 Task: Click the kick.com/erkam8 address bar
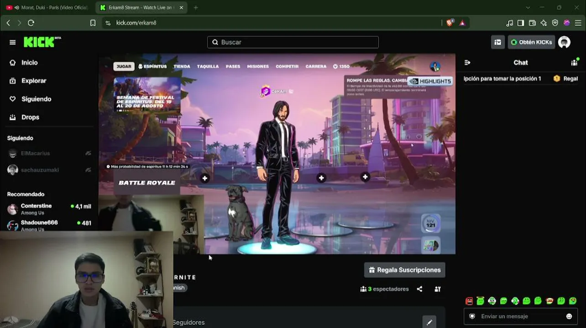click(x=136, y=23)
